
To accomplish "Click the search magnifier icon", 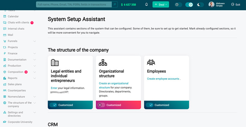I will point(115,5).
